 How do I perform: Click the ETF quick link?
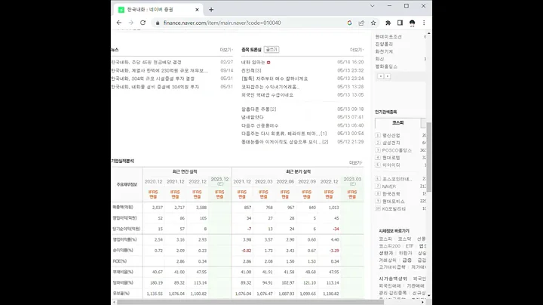410,246
